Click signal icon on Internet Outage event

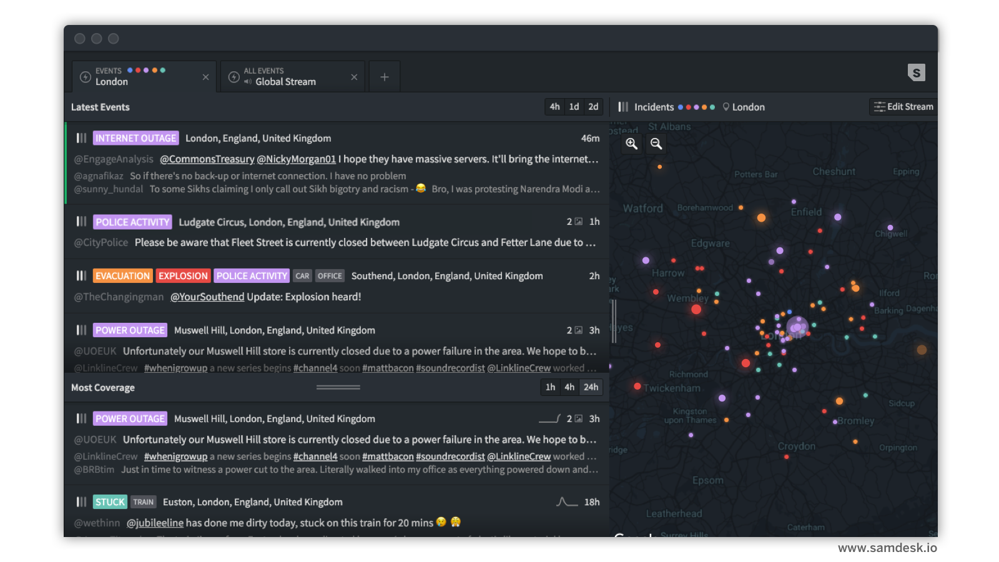81,138
